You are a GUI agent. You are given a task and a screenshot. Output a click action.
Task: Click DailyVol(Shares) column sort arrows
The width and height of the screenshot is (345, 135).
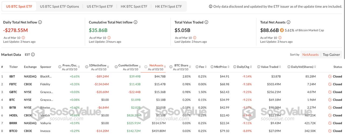[x=315, y=67]
